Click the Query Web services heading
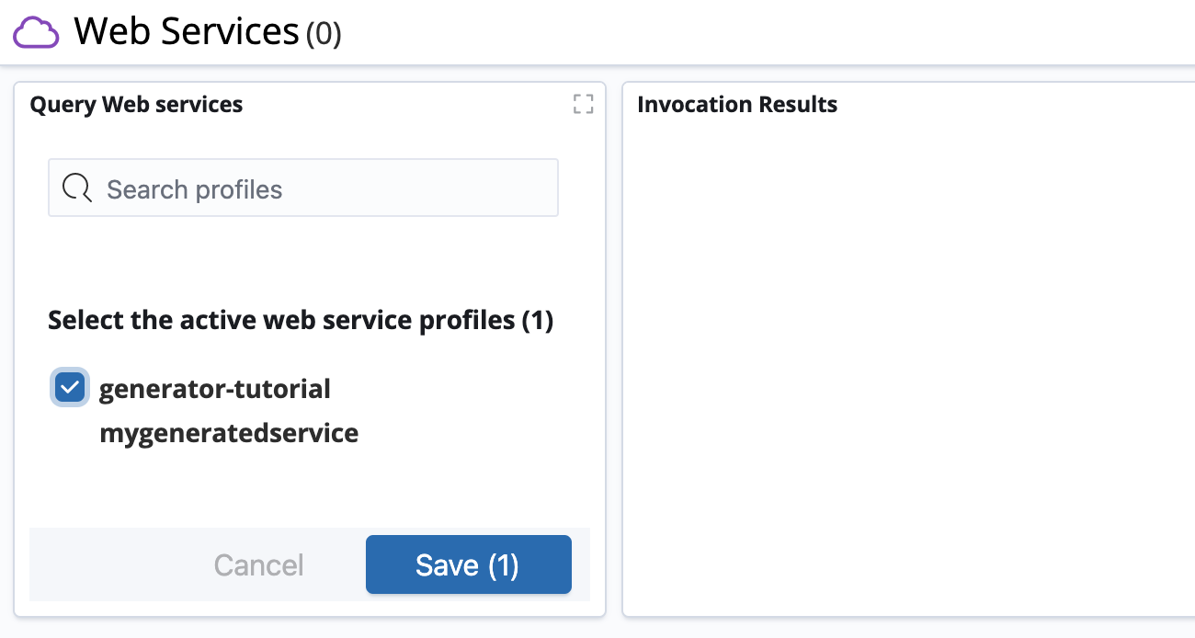Viewport: 1195px width, 638px height. pyautogui.click(x=136, y=104)
